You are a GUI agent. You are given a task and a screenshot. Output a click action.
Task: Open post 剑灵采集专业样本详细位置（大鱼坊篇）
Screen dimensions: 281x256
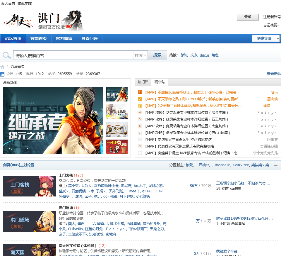pos(186,126)
